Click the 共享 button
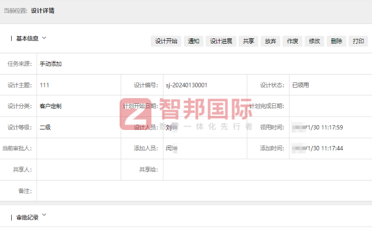Image resolution: width=372 pixels, height=228 pixels. [x=248, y=41]
